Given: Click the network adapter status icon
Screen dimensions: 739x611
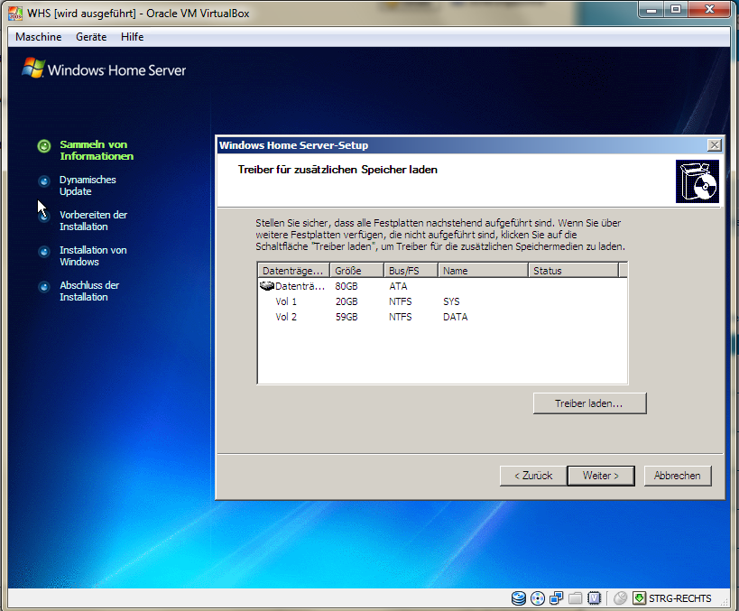Looking at the screenshot, I should (557, 598).
